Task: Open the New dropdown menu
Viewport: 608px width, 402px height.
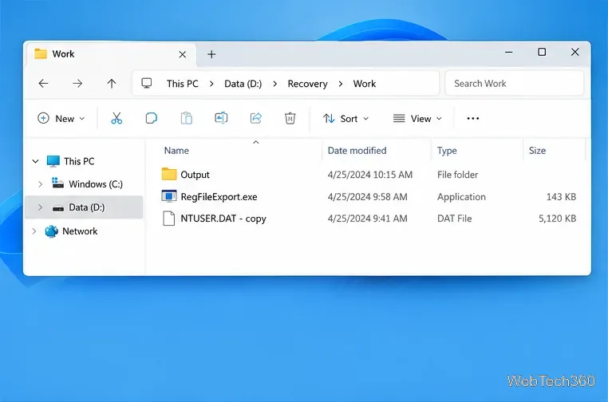Action: 61,119
